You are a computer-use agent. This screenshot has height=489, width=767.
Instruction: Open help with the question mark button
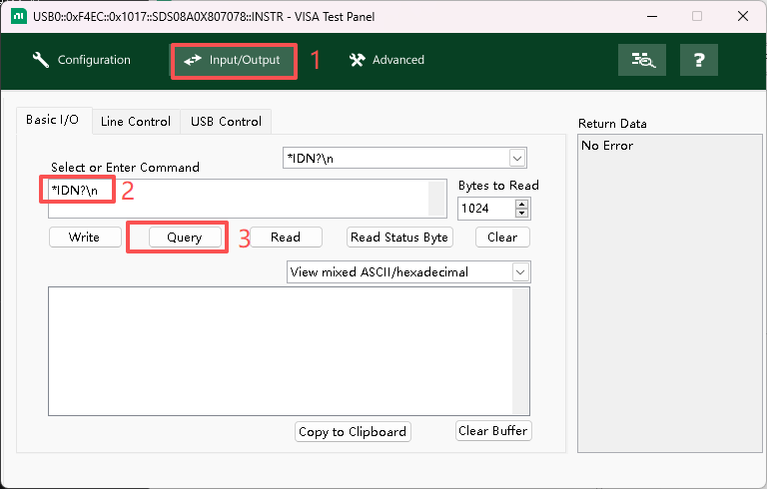click(x=698, y=60)
